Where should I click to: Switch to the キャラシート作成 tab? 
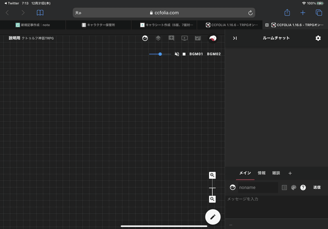tap(164, 25)
